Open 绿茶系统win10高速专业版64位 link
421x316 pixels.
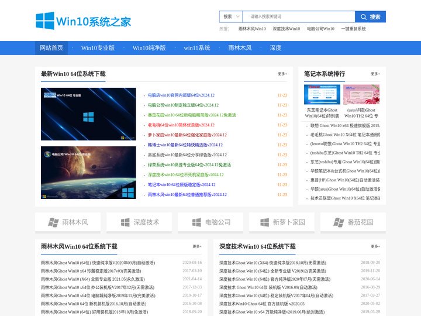pyautogui.click(x=189, y=164)
